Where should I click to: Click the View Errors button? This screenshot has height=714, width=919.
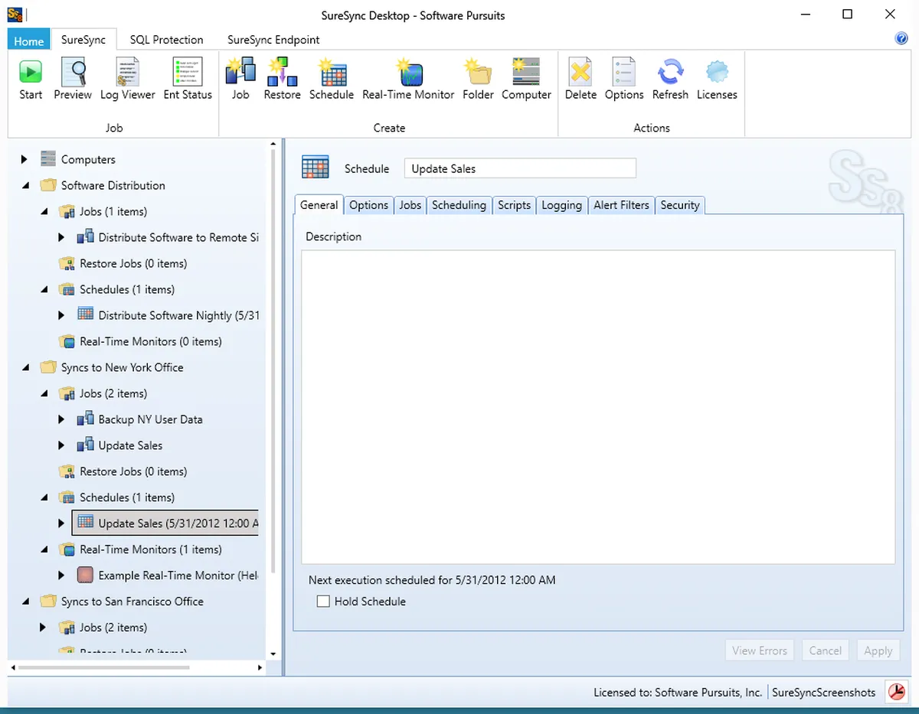759,650
